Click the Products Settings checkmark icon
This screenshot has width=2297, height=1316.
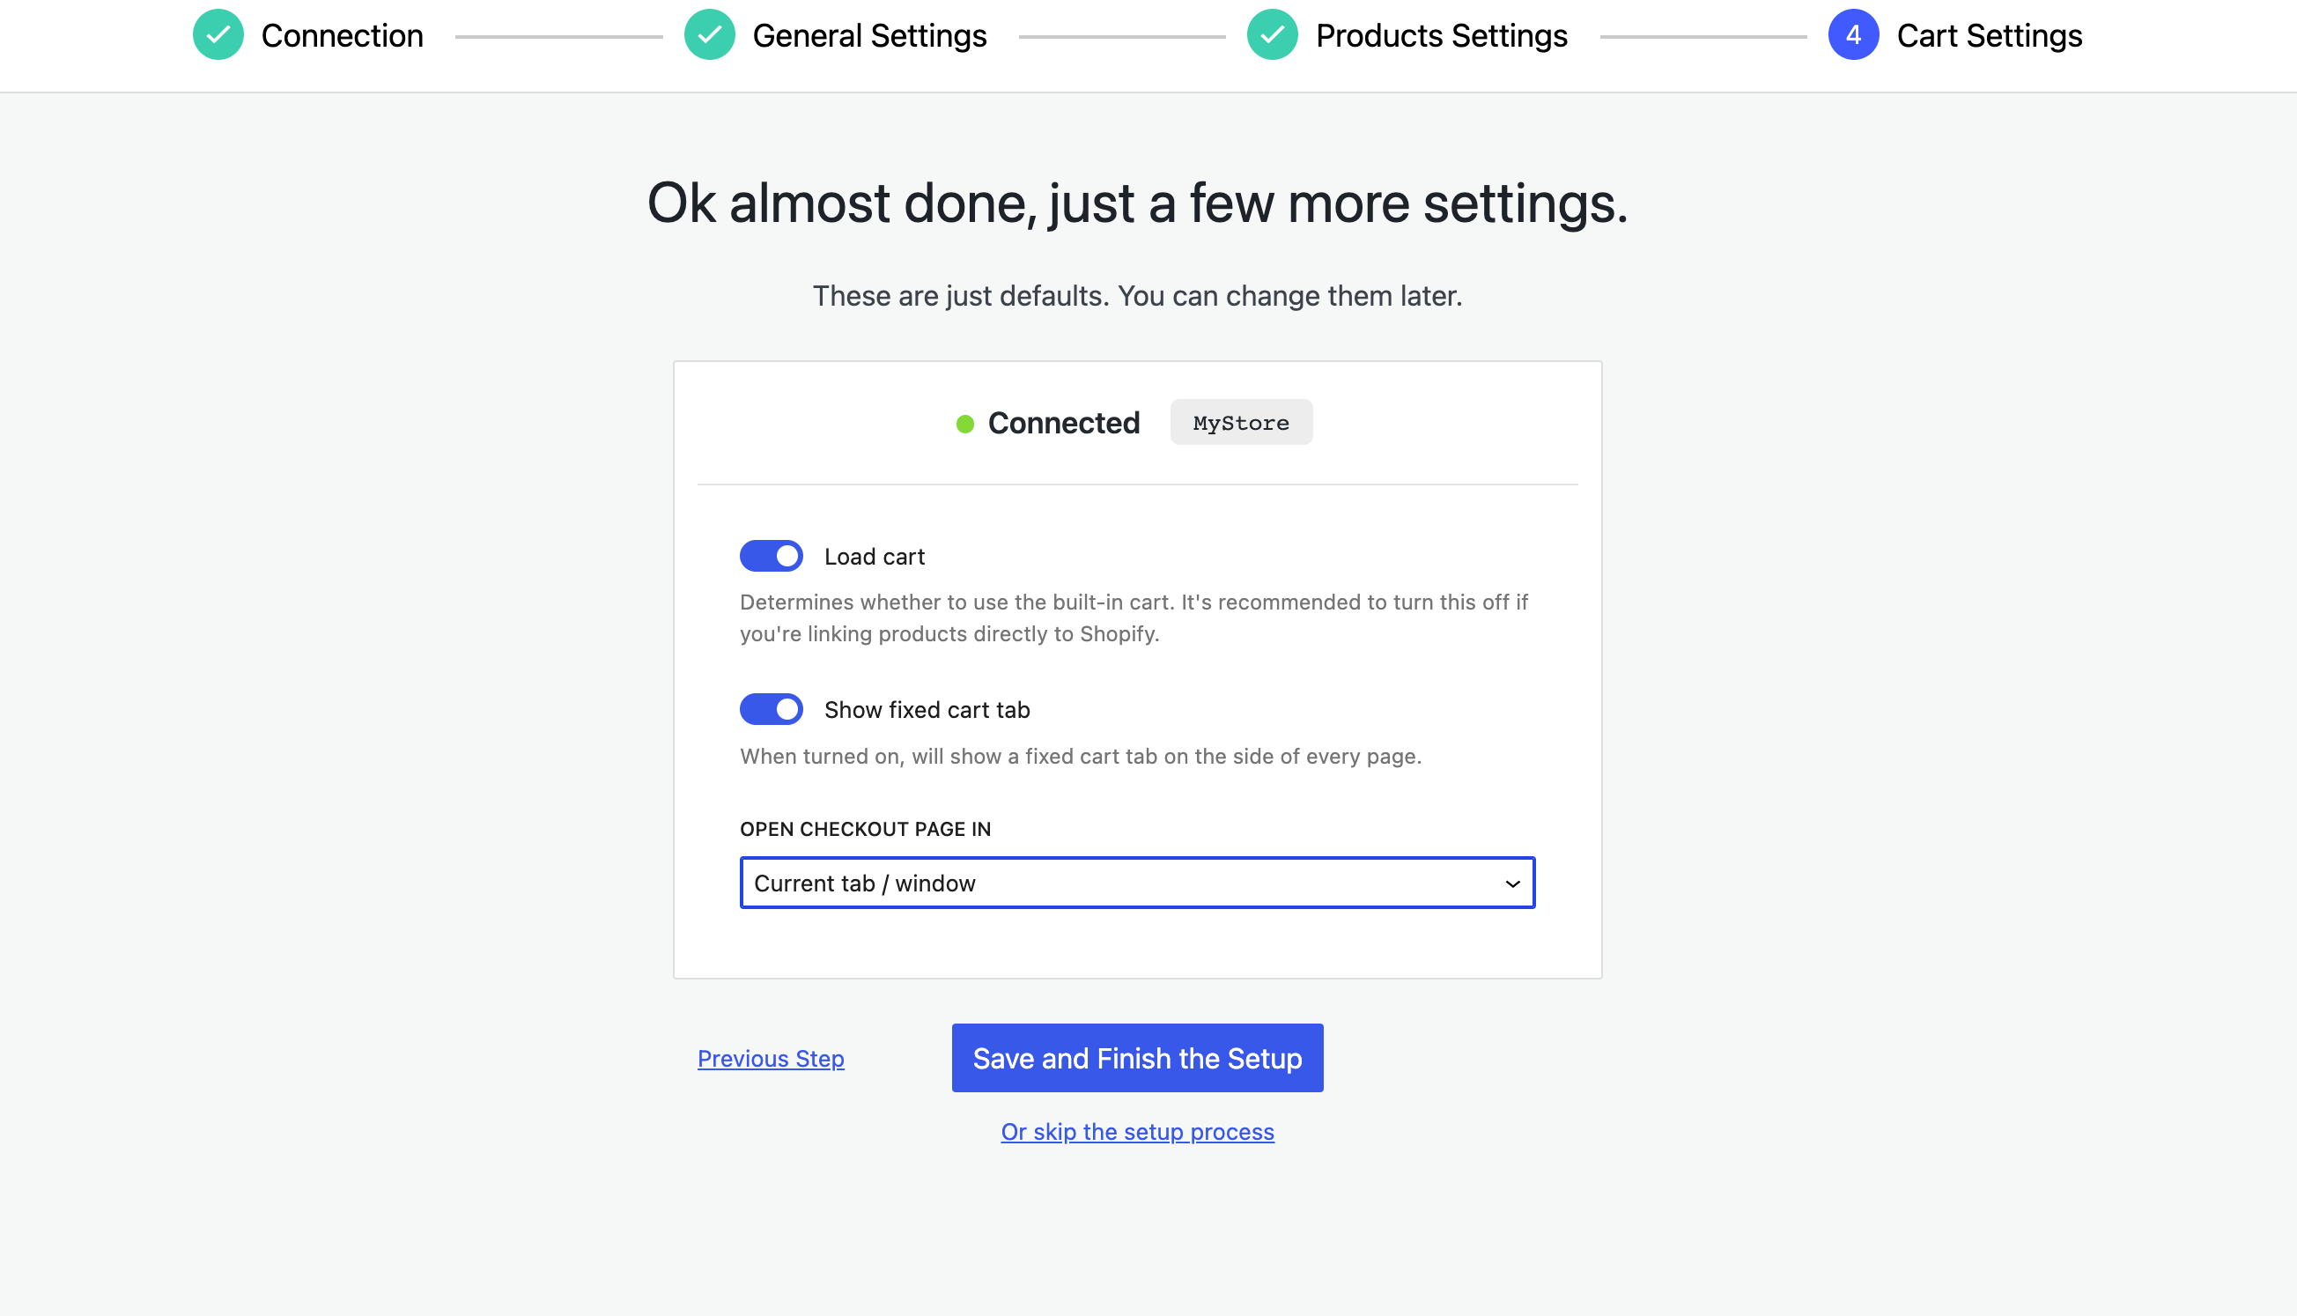coord(1273,35)
